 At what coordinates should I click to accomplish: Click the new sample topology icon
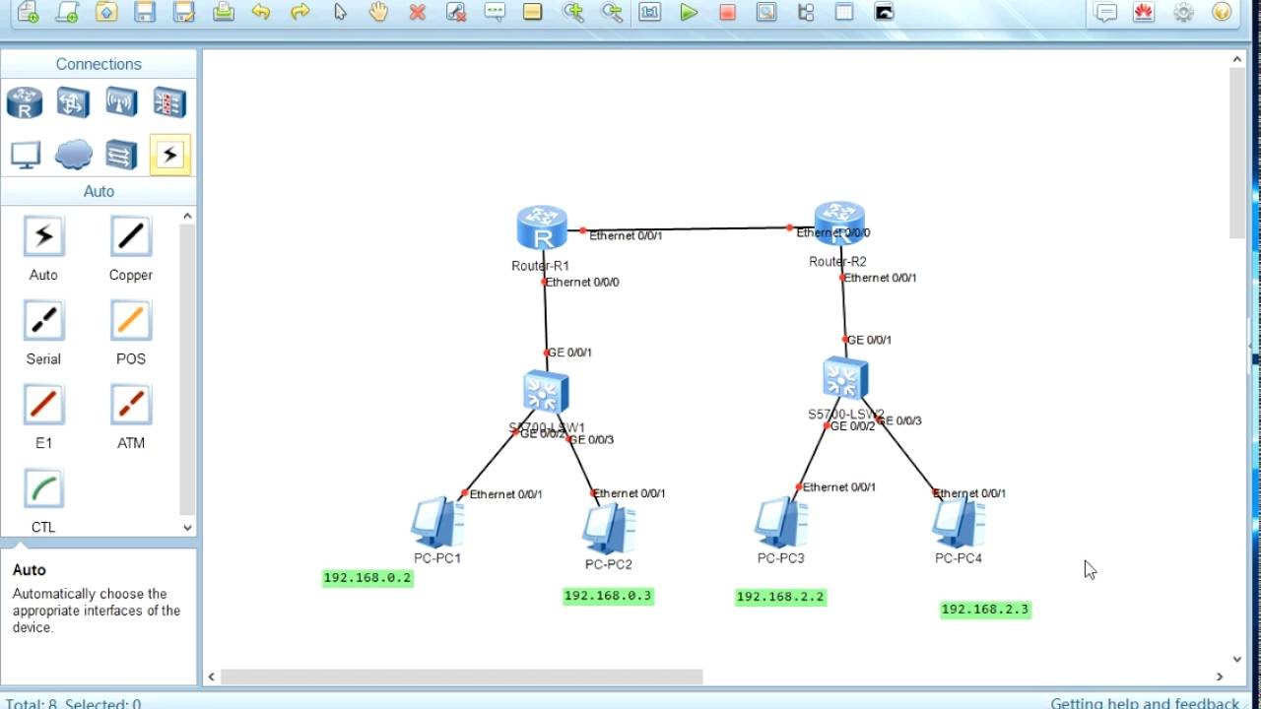click(x=67, y=12)
